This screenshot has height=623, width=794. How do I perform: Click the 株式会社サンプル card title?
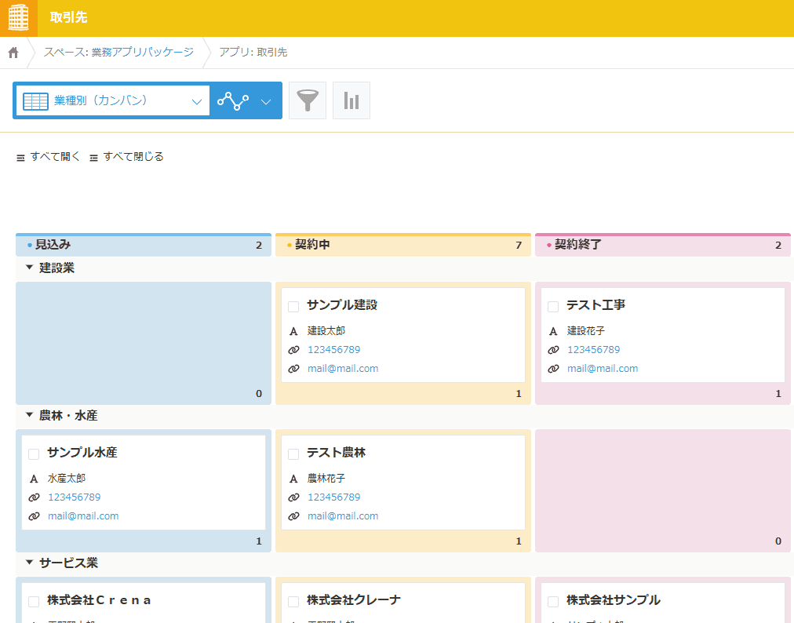(614, 600)
